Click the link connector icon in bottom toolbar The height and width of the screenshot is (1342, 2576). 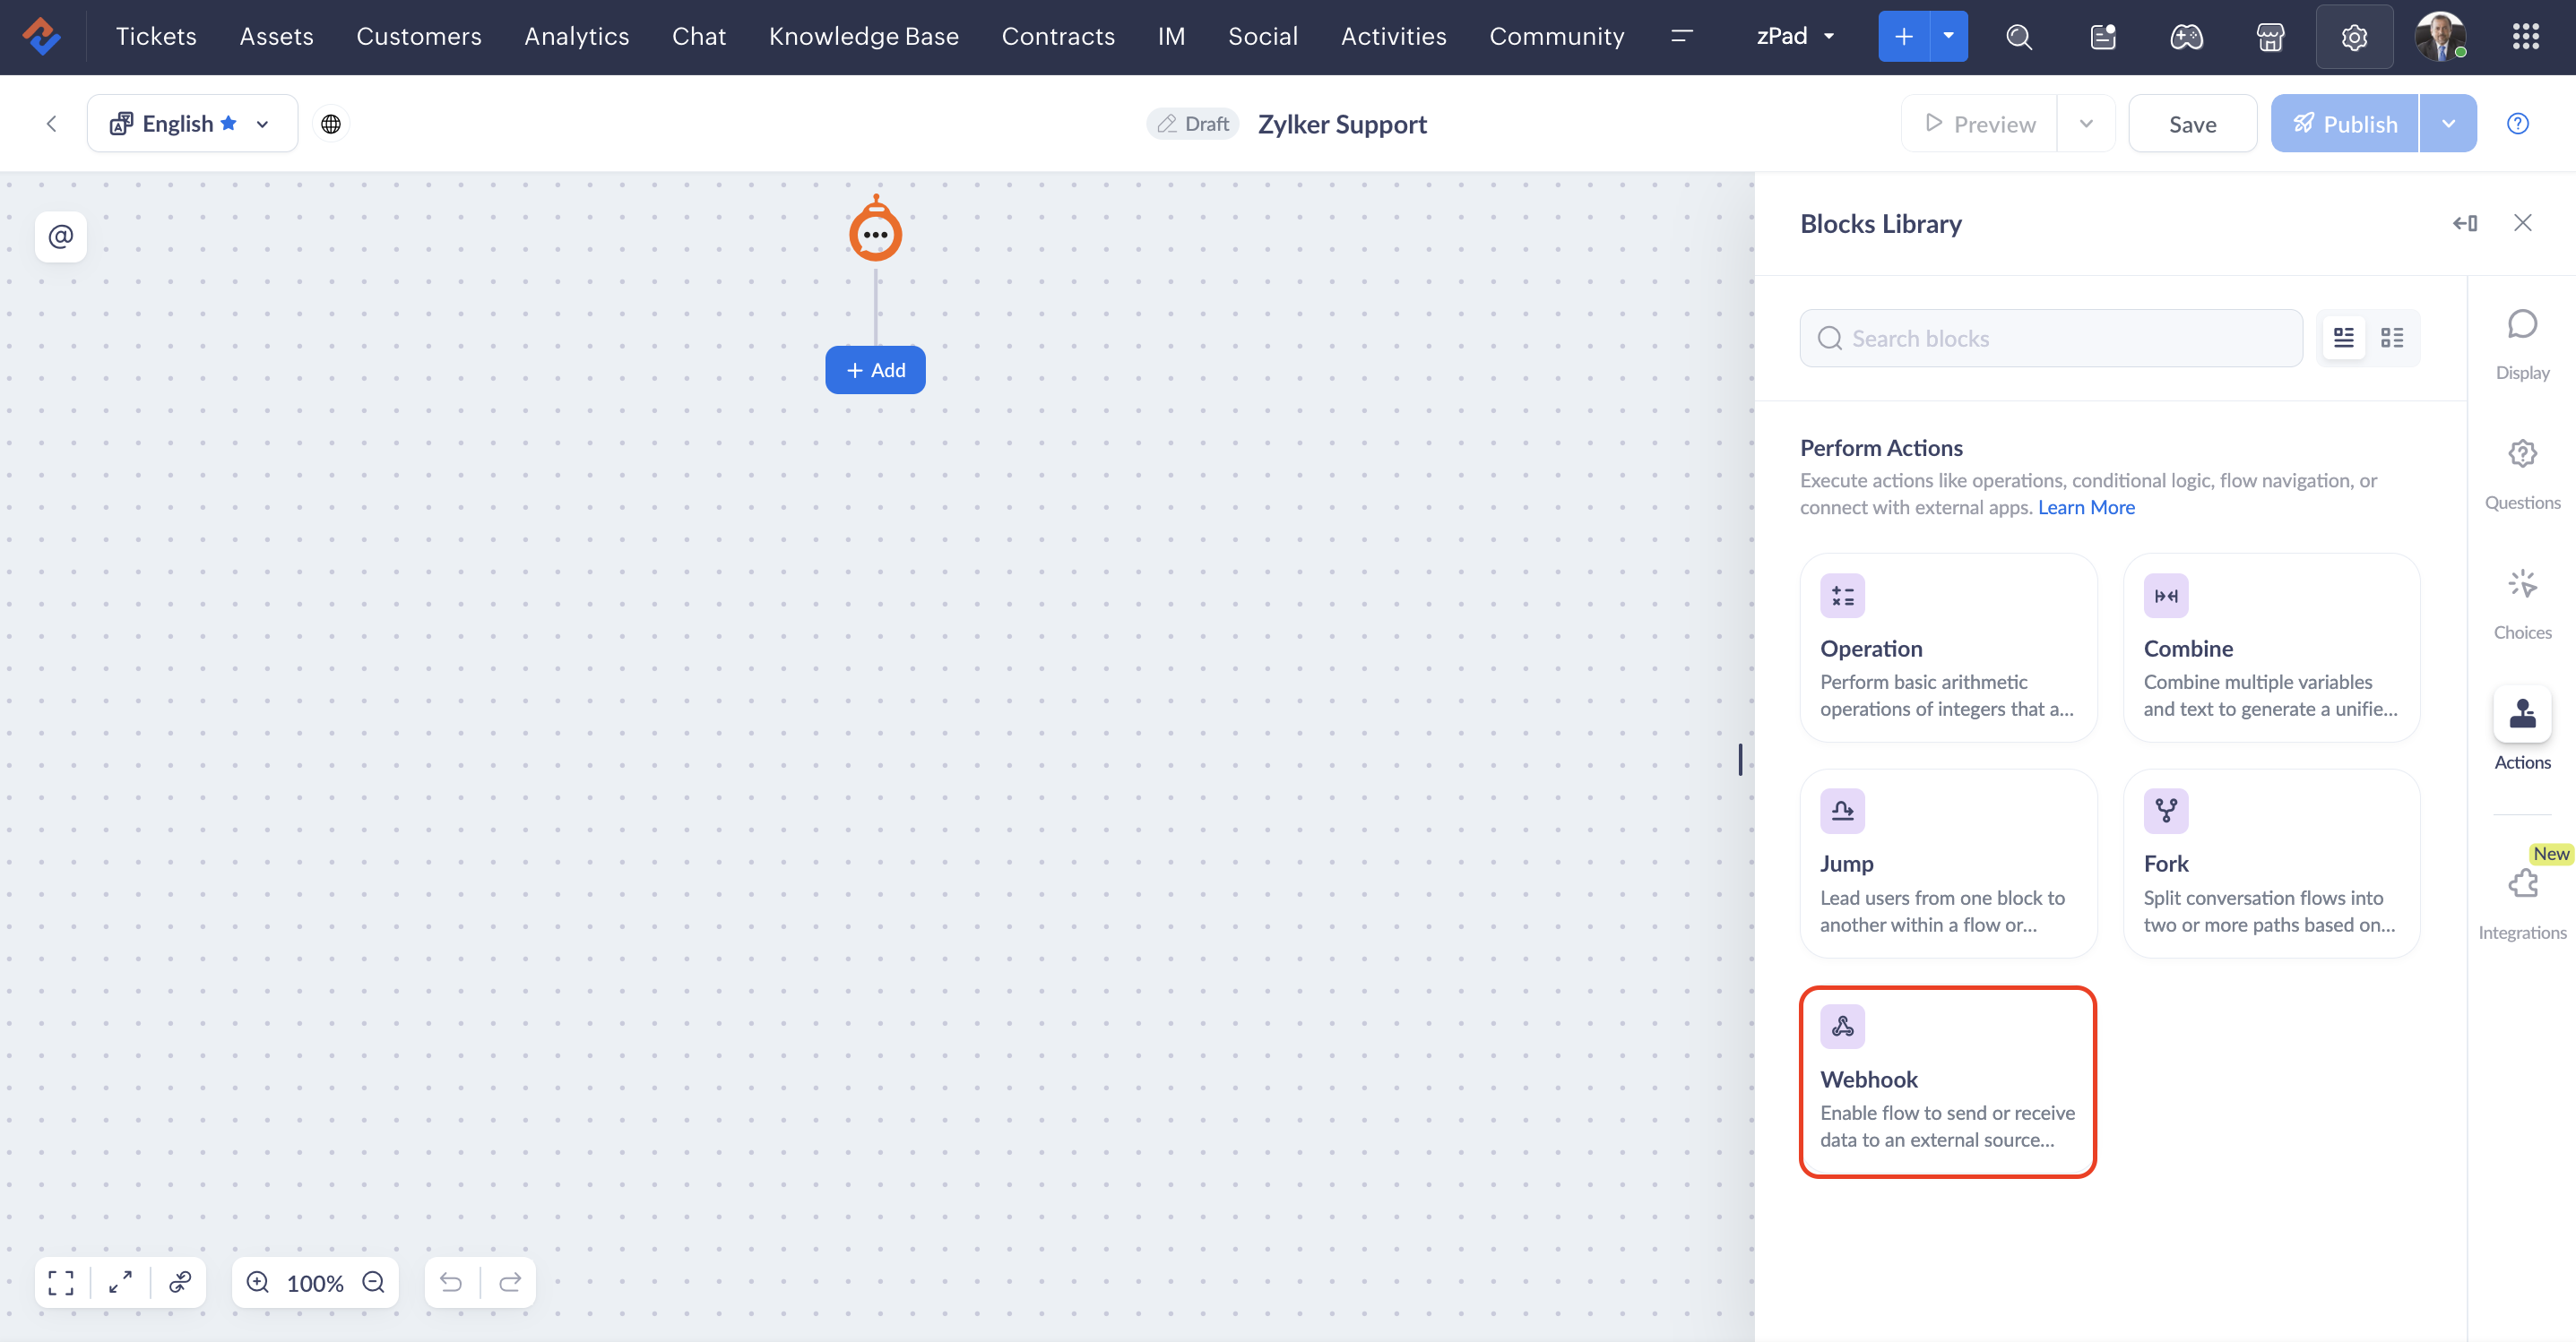[x=180, y=1282]
